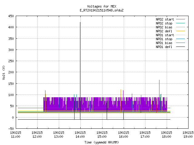Click the E_RT20190215110548.sfduZ file name subtitle
This screenshot has width=194, height=145.
[102, 10]
